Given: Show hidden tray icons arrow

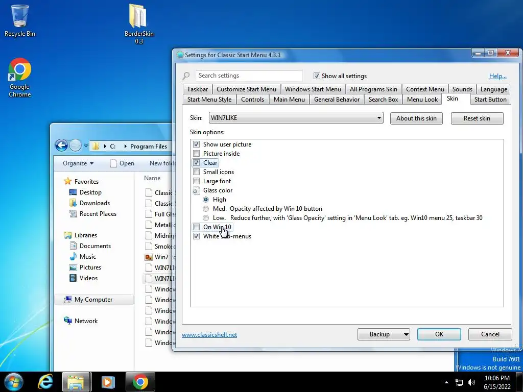Looking at the screenshot, I should click(x=446, y=382).
